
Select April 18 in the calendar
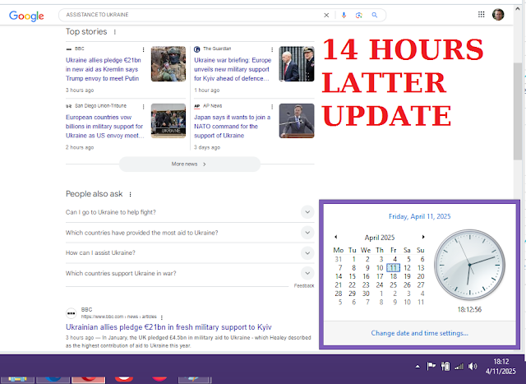click(393, 276)
